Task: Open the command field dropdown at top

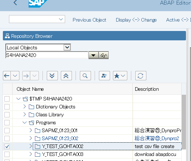Action: point(61,19)
